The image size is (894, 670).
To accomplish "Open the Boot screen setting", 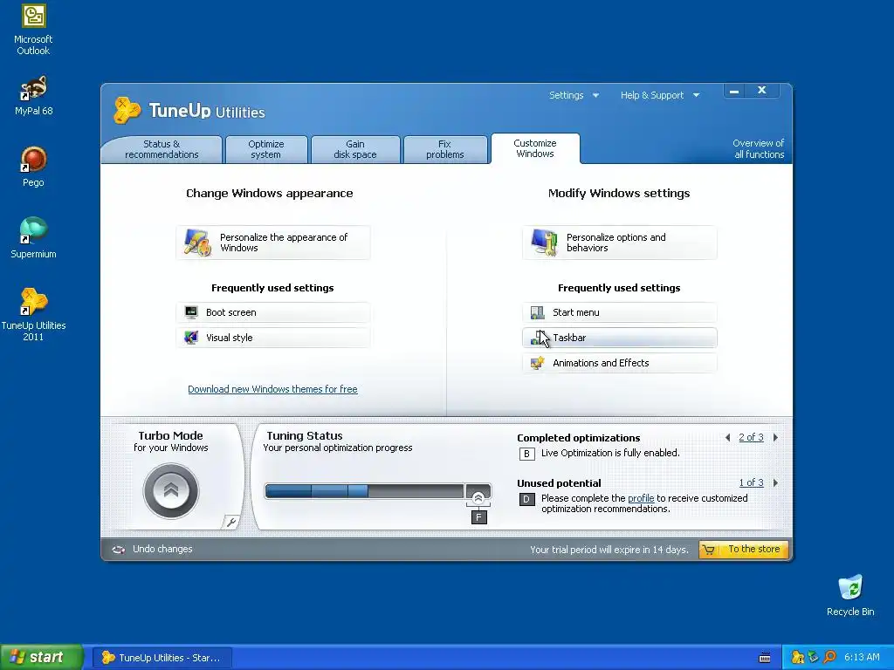I will [273, 312].
